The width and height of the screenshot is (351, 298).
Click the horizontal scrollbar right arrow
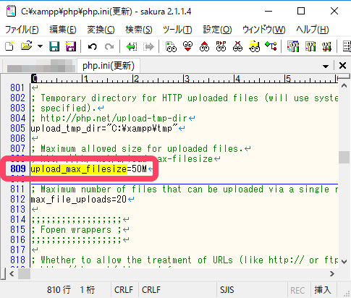pyautogui.click(x=332, y=273)
